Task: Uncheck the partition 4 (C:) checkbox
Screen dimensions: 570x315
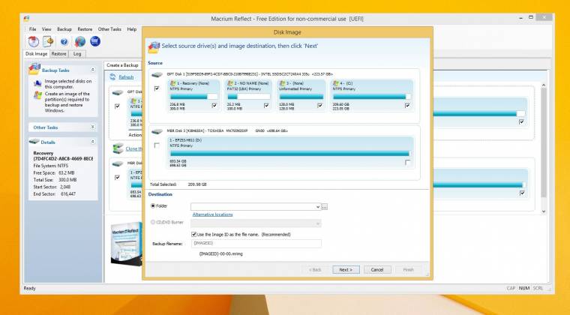Action: tap(407, 105)
